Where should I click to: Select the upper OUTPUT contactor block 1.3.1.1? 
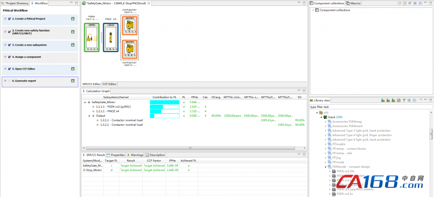(x=130, y=25)
